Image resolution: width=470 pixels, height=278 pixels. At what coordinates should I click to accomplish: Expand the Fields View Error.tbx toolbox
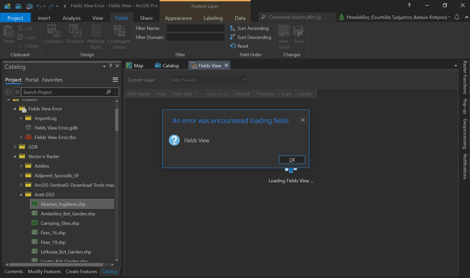tap(21, 137)
